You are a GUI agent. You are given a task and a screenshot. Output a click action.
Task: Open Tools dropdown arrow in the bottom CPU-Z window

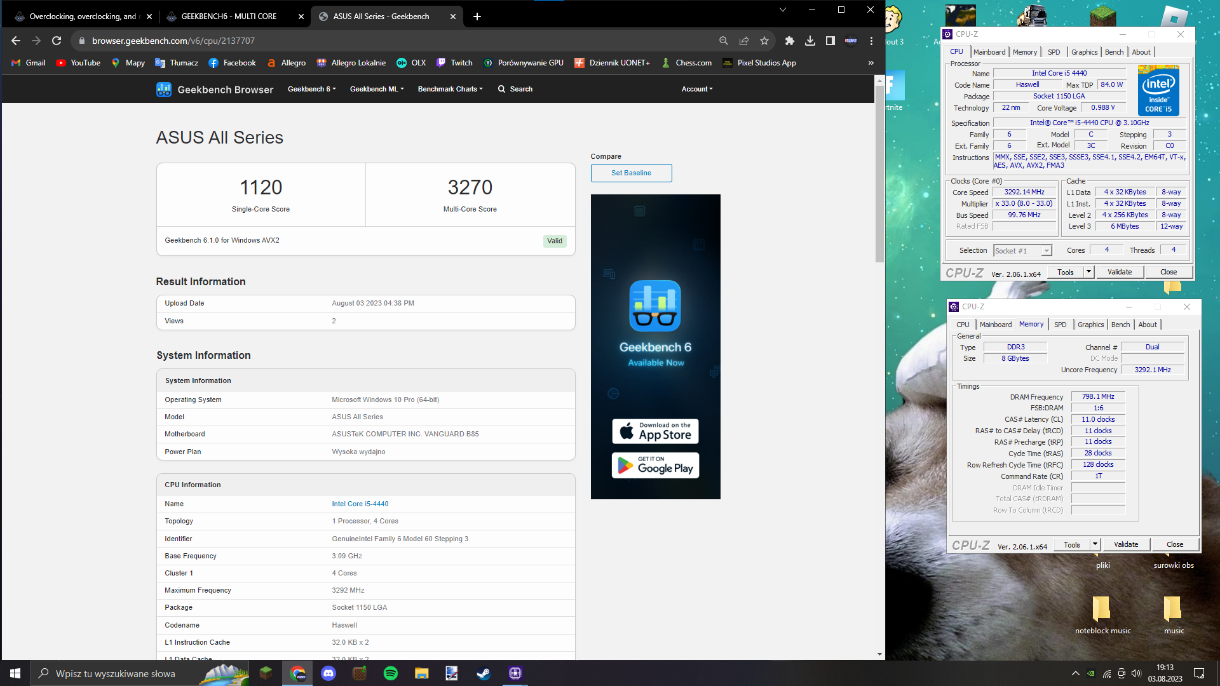coord(1095,544)
